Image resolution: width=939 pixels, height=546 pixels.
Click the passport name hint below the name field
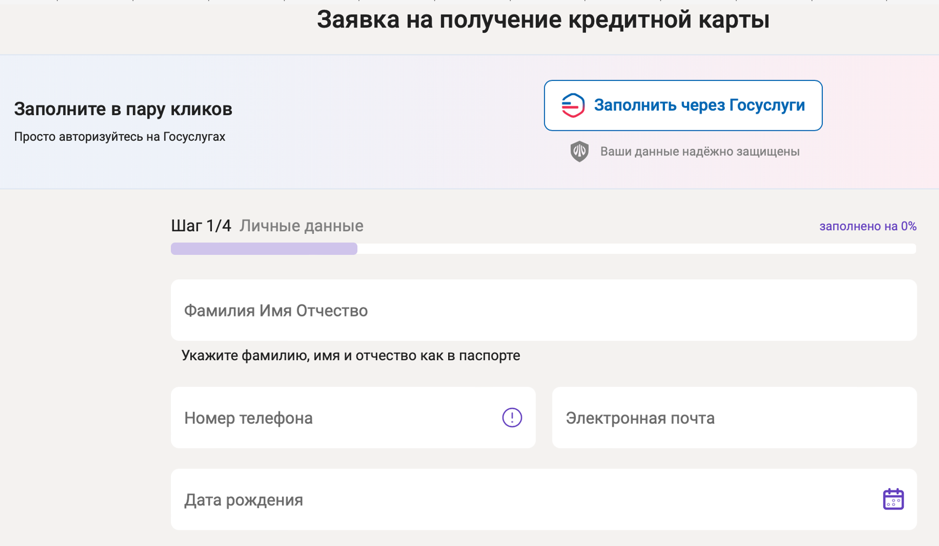tap(350, 355)
